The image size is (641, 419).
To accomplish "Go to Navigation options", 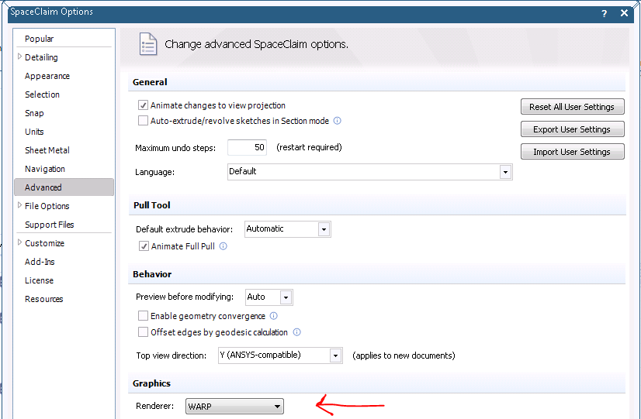I will [x=45, y=169].
